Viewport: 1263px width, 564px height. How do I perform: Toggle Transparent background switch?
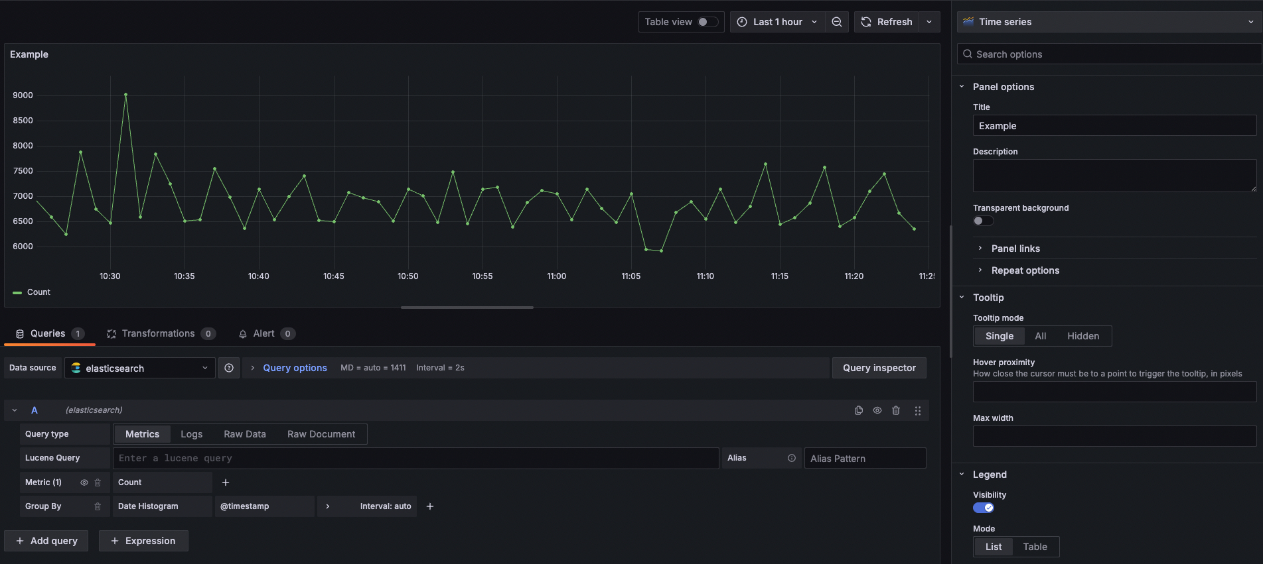pyautogui.click(x=983, y=221)
